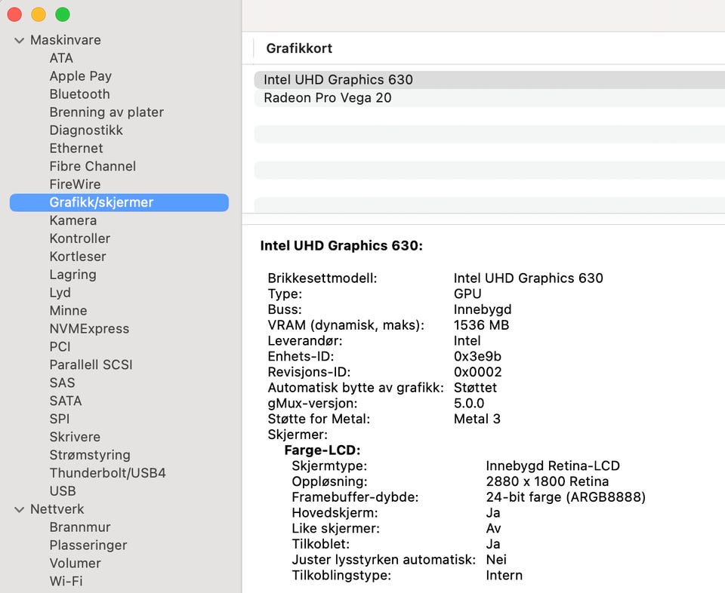Select Diagnostikk in the sidebar
Screen dimensions: 725x593
click(x=86, y=131)
